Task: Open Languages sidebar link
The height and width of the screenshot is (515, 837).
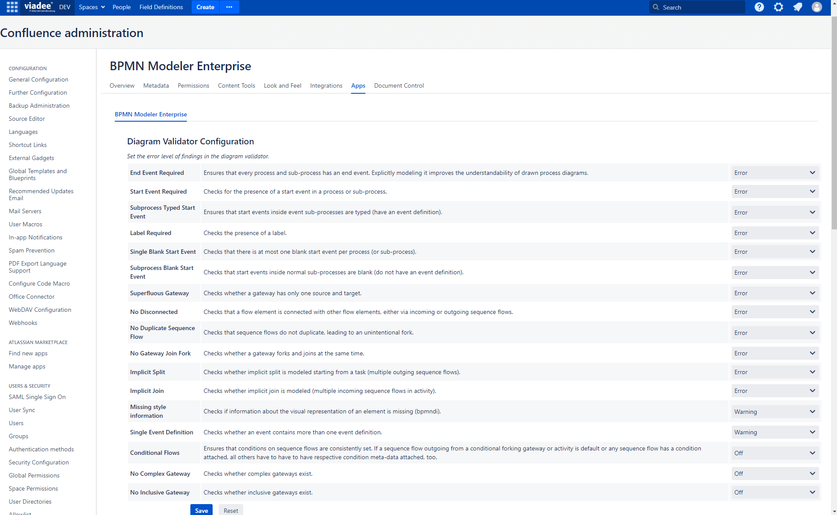Action: (23, 132)
